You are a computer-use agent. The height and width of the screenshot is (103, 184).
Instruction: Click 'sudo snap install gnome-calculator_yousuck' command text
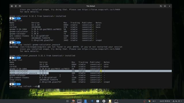(36, 45)
